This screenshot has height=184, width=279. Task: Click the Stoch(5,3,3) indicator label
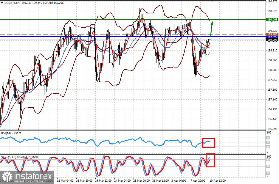(x=19, y=157)
